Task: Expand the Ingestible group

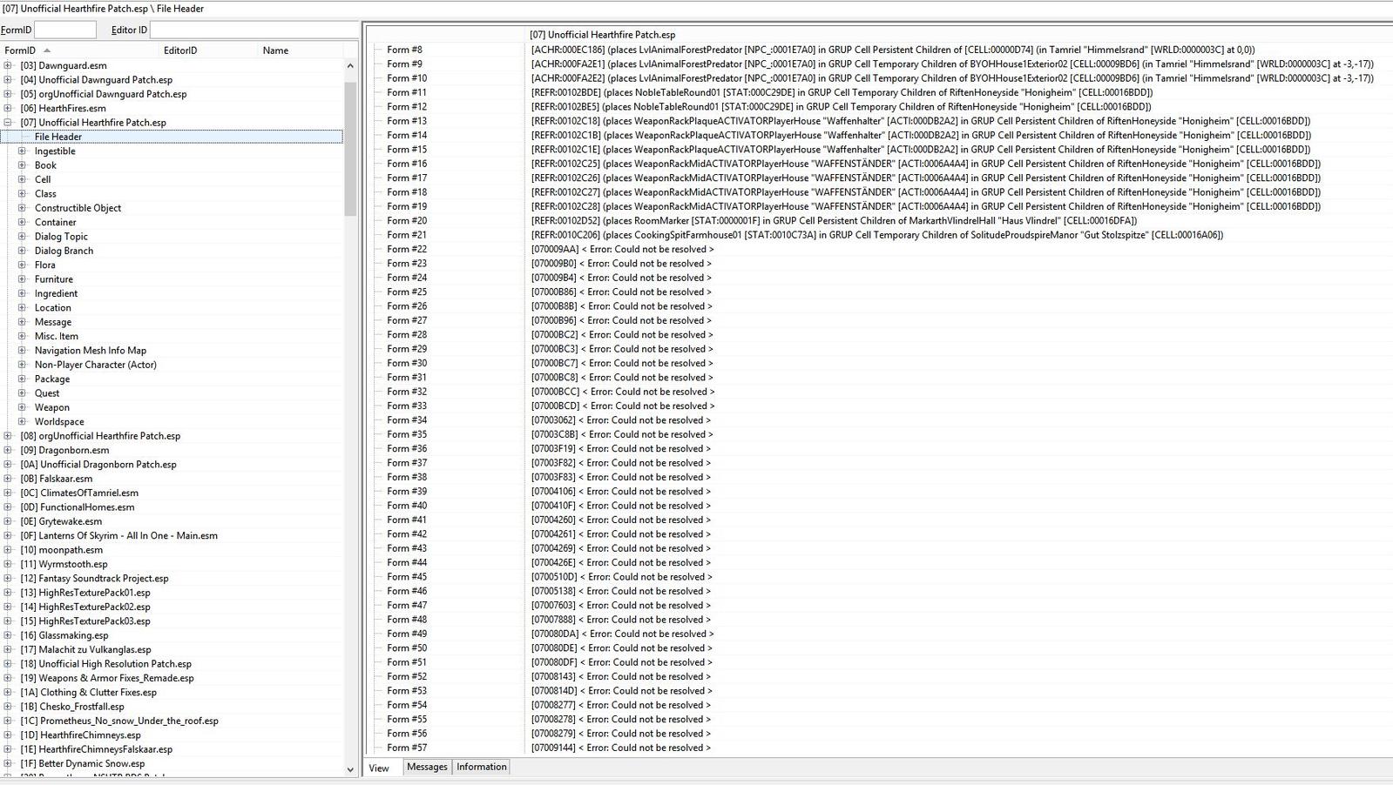Action: click(22, 151)
